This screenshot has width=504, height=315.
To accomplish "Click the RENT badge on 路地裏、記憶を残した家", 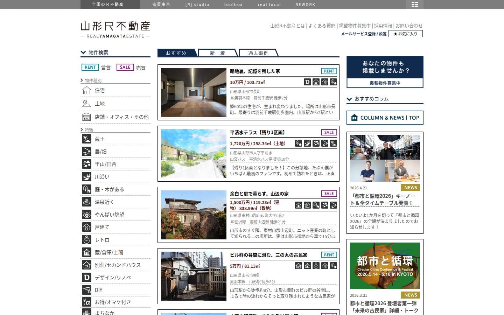I will (329, 71).
